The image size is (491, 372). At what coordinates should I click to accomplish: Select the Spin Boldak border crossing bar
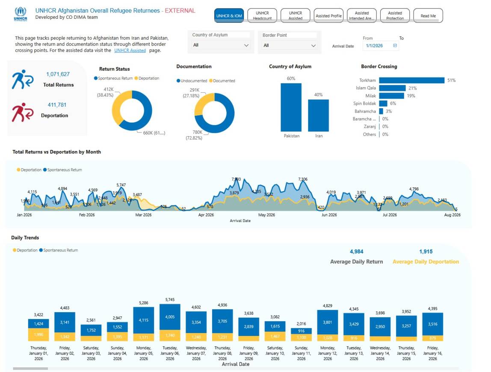[x=383, y=103]
